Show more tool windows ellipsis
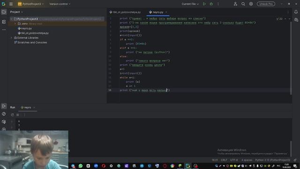300x169 pixels. pyautogui.click(x=4, y=30)
